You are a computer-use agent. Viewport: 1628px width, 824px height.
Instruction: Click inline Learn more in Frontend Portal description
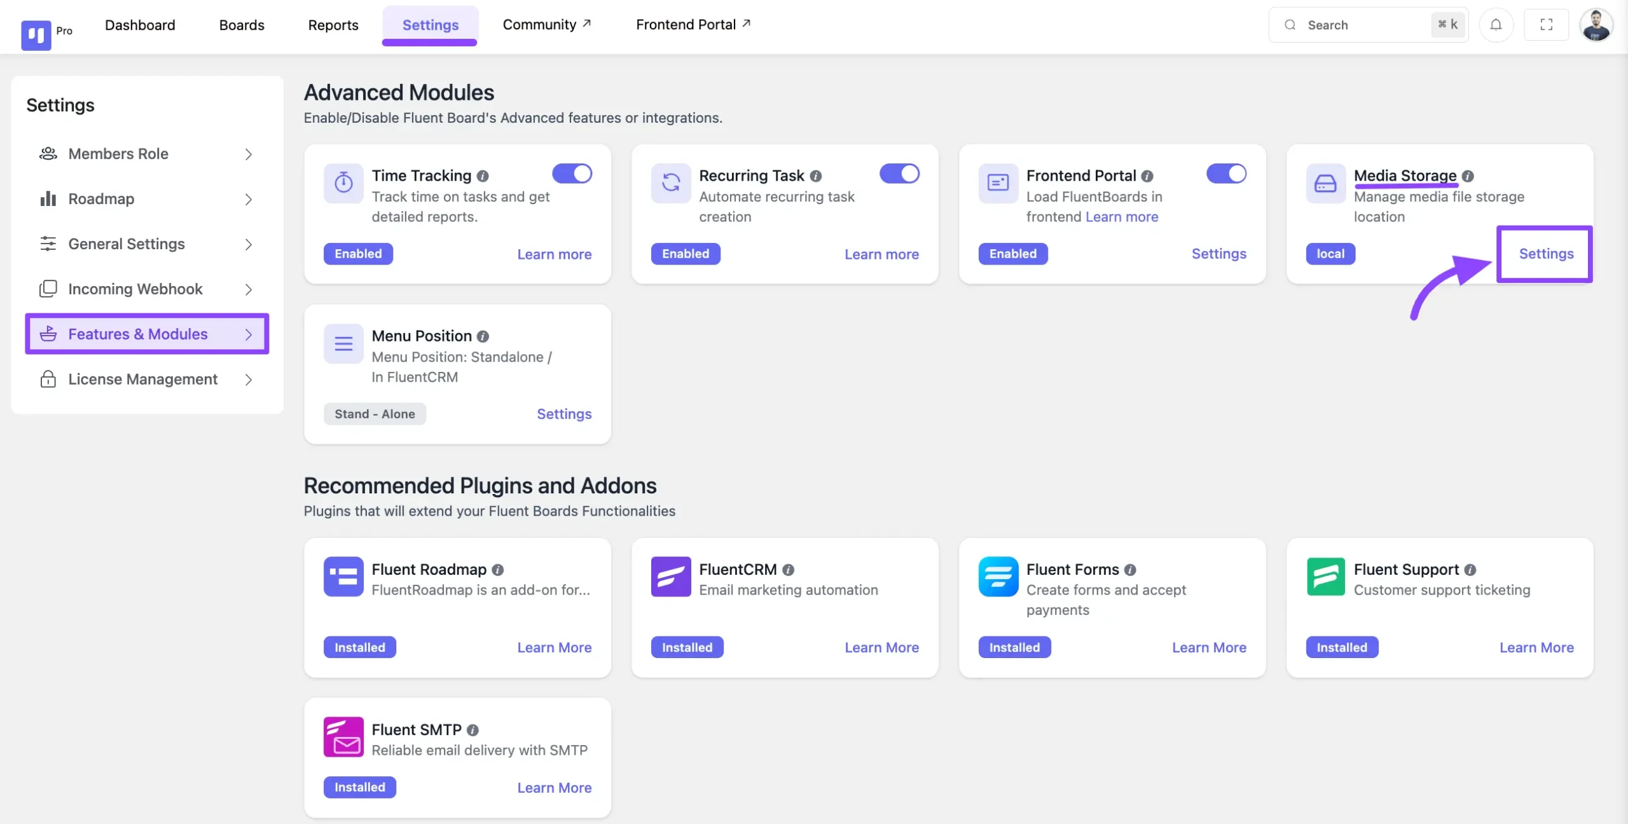[x=1122, y=217]
